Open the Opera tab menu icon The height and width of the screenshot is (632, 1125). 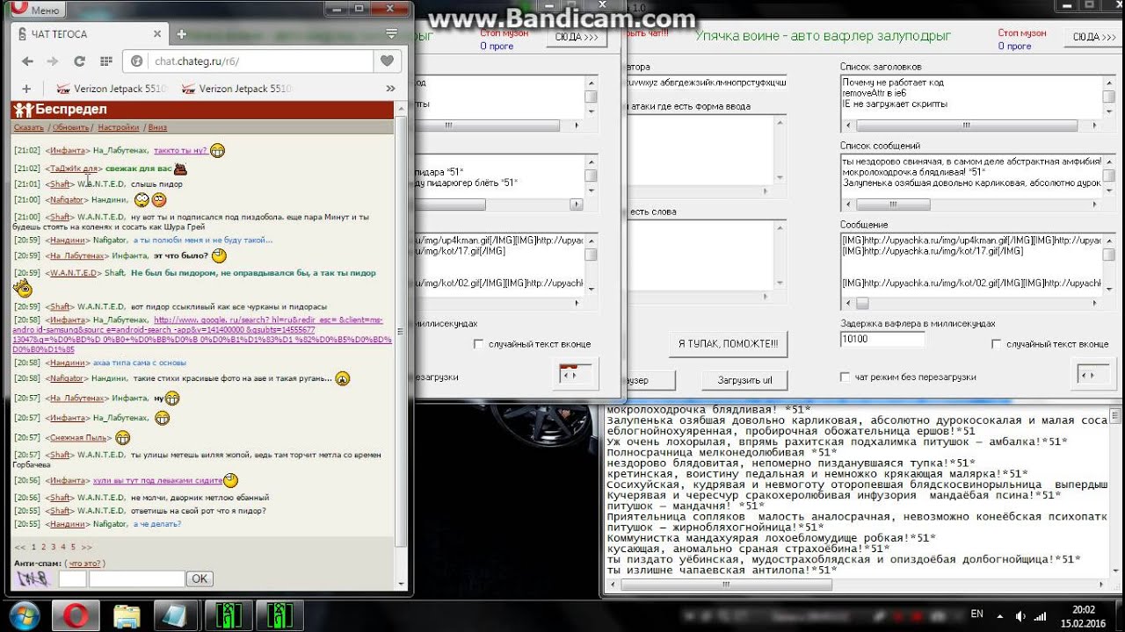click(391, 33)
